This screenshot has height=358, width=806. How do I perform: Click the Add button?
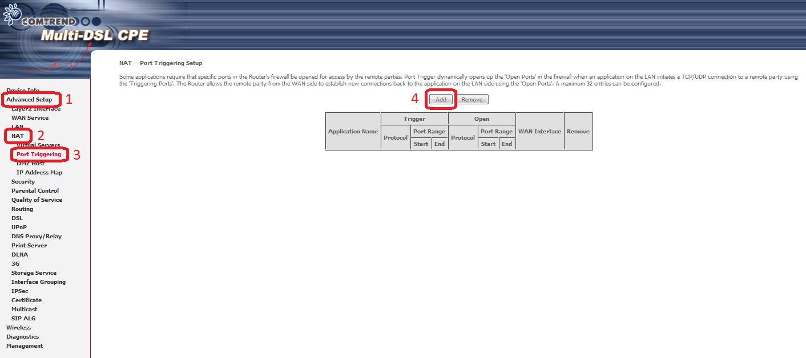(x=441, y=100)
